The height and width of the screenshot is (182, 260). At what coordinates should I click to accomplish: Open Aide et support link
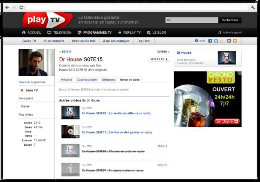(230, 33)
